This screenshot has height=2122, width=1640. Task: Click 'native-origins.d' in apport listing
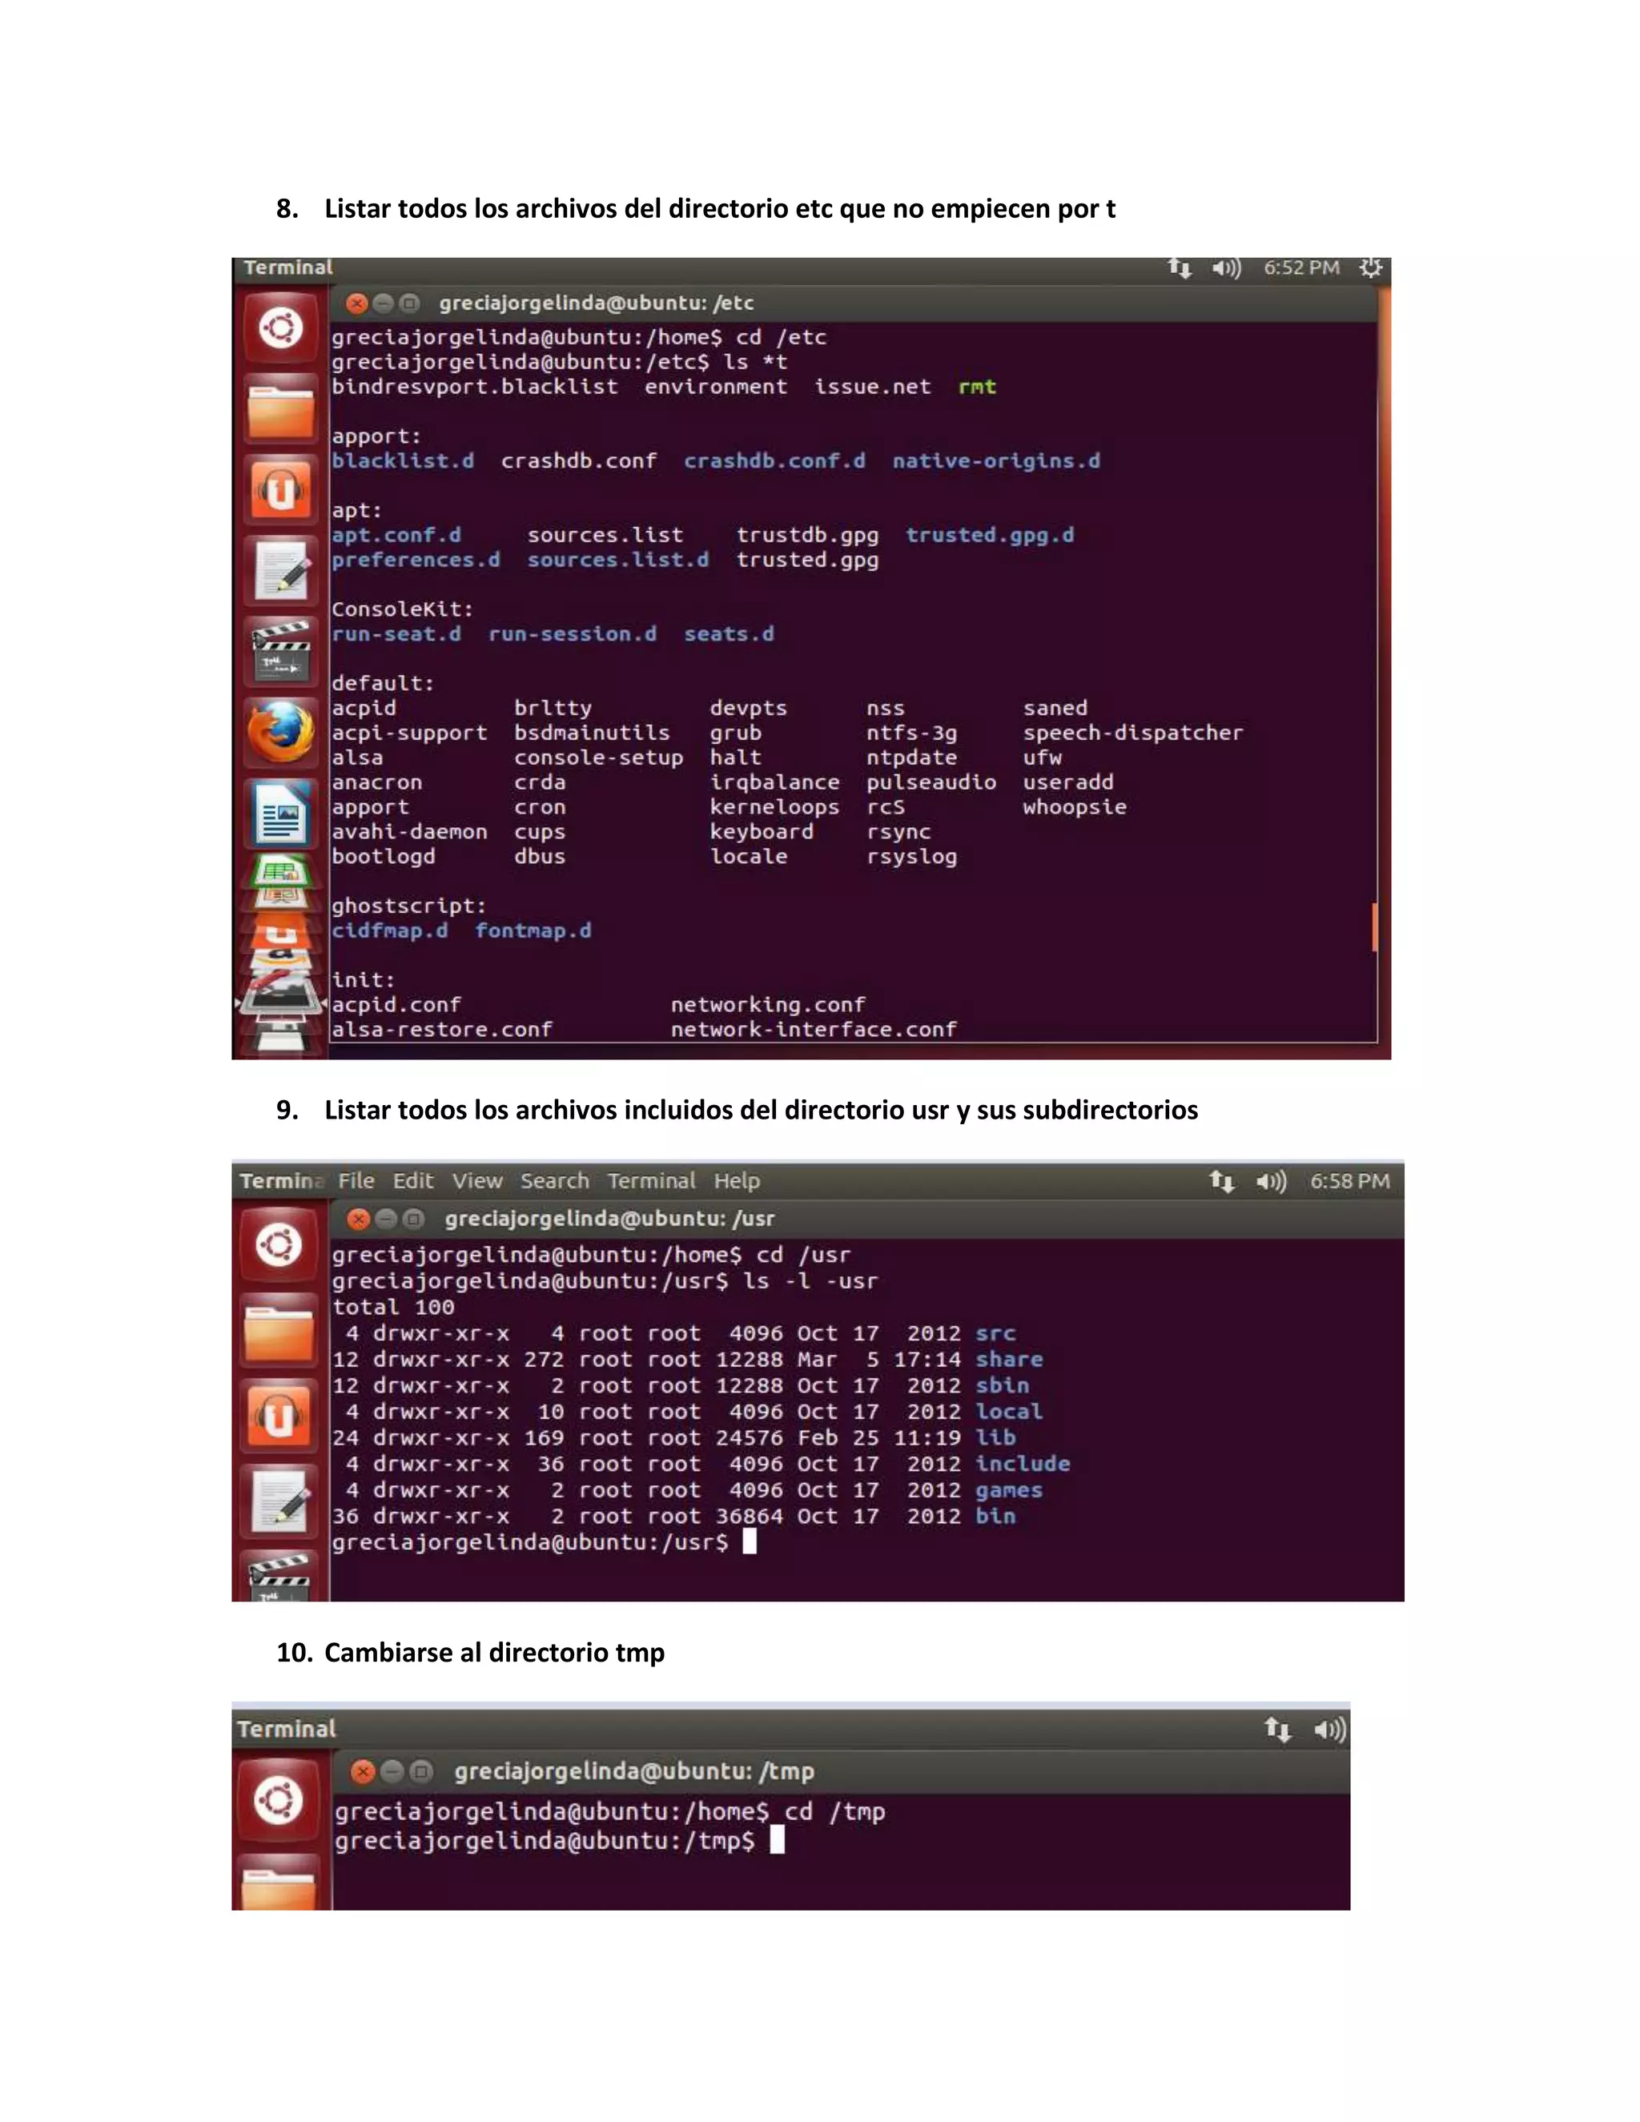997,460
